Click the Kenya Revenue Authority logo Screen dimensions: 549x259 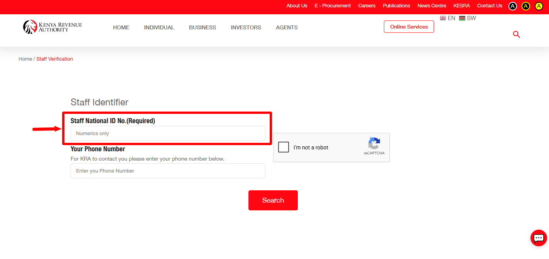[52, 27]
